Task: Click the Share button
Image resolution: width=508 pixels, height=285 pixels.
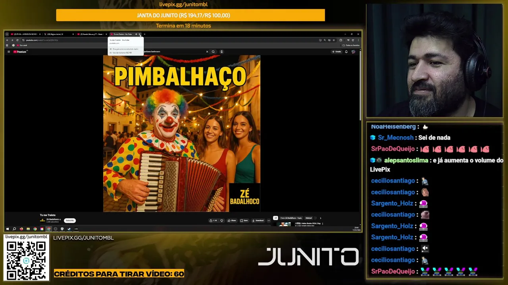Action: 232,220
